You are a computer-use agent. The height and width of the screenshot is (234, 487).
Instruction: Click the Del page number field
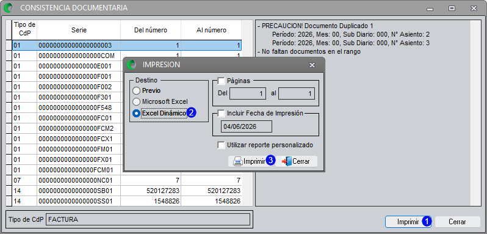point(248,93)
